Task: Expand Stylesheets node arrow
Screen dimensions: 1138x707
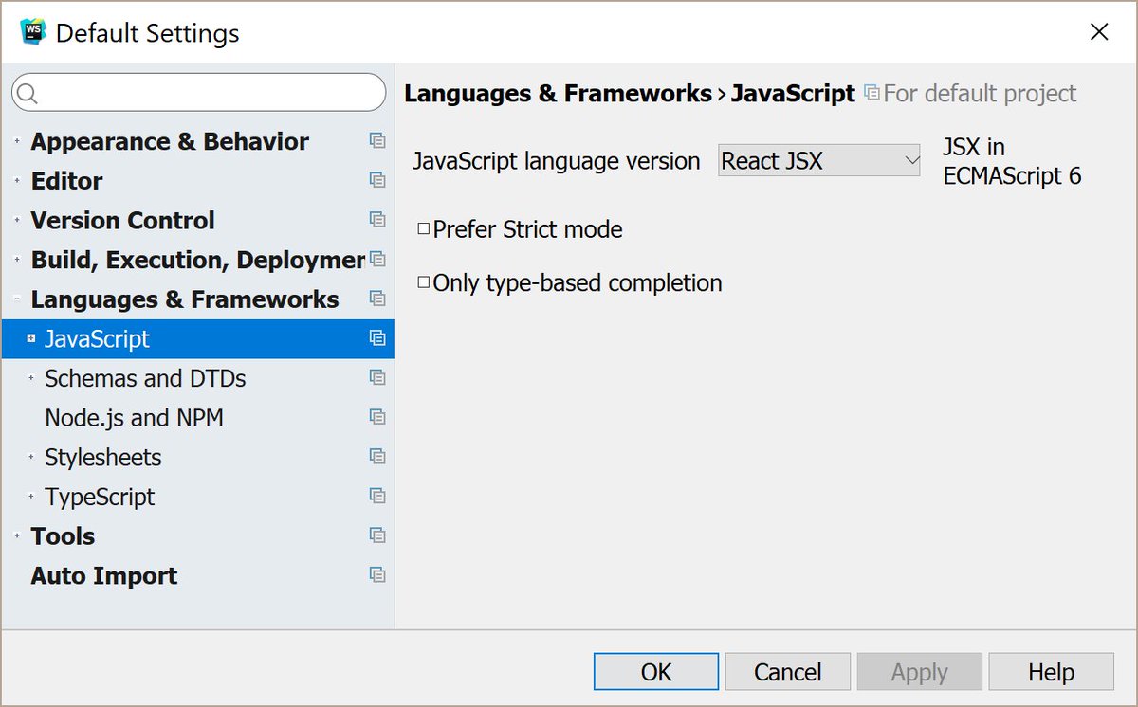Action: 31,457
